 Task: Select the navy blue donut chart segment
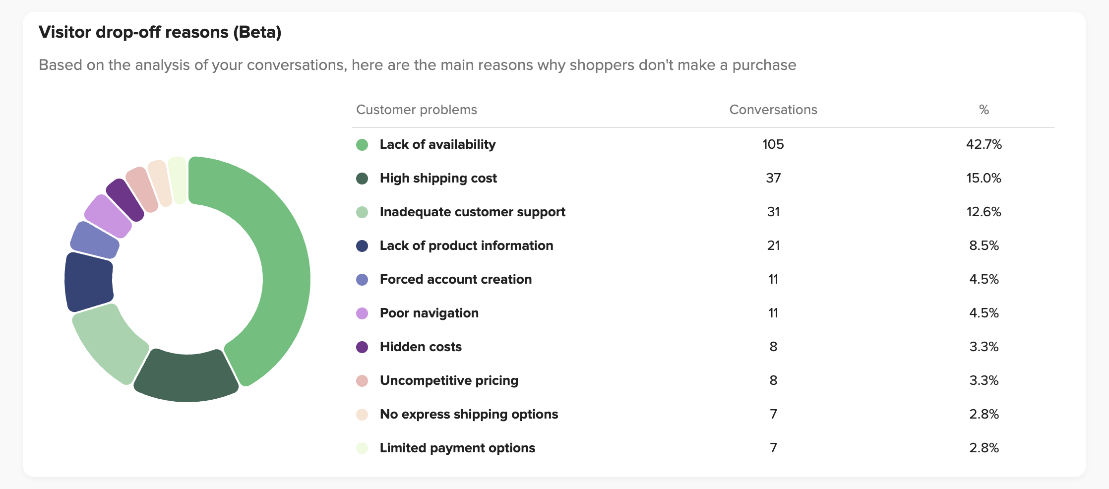tap(88, 281)
